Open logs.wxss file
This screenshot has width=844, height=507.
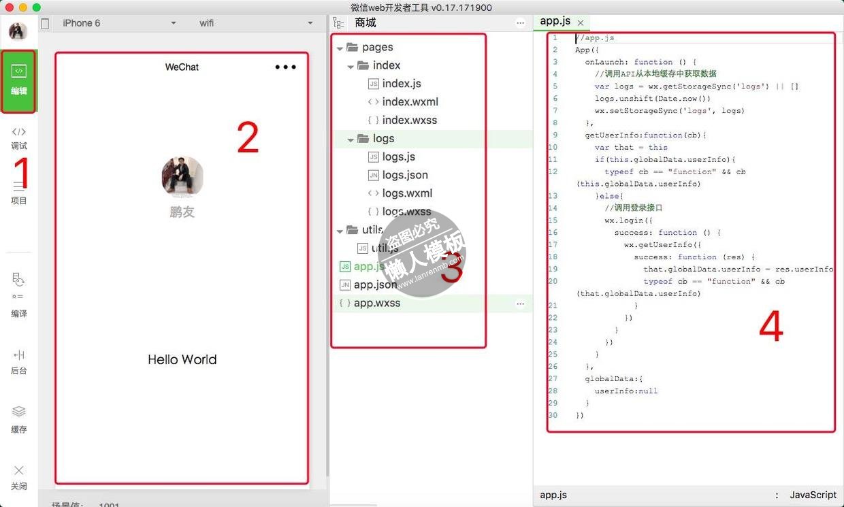click(406, 212)
